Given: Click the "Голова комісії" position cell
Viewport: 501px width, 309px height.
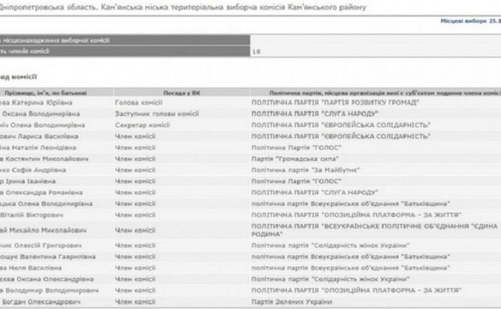Looking at the screenshot, I should [139, 103].
